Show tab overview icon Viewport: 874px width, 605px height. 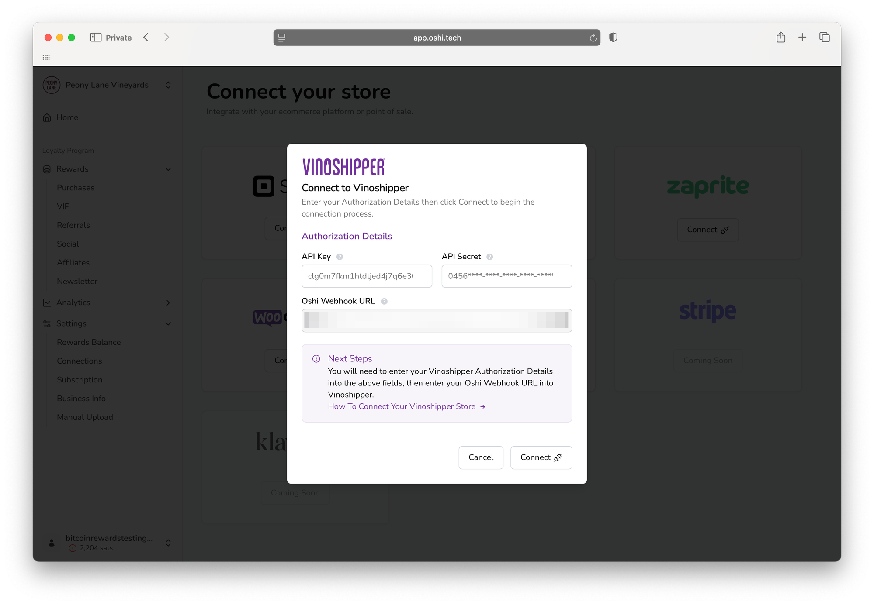[x=825, y=38]
